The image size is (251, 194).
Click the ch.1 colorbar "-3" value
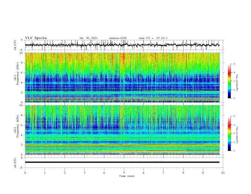point(234,64)
